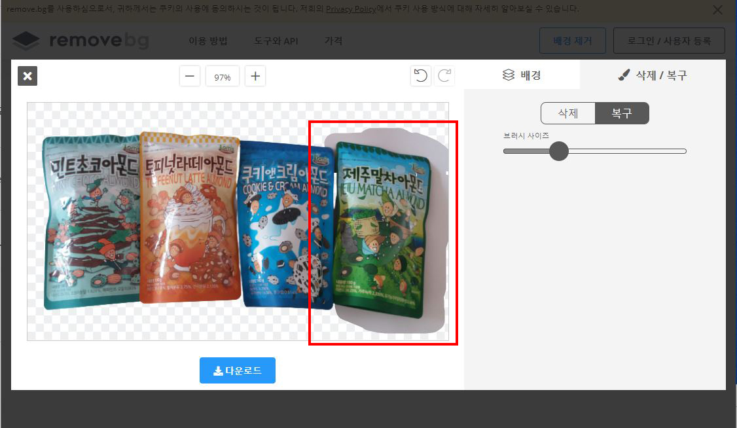Zoom out with the minus button
Image resolution: width=737 pixels, height=428 pixels.
click(x=189, y=76)
